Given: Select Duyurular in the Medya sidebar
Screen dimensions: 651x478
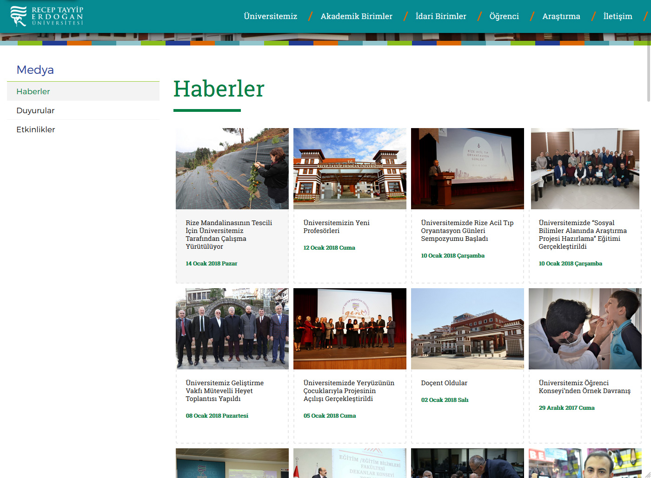Looking at the screenshot, I should coord(35,110).
